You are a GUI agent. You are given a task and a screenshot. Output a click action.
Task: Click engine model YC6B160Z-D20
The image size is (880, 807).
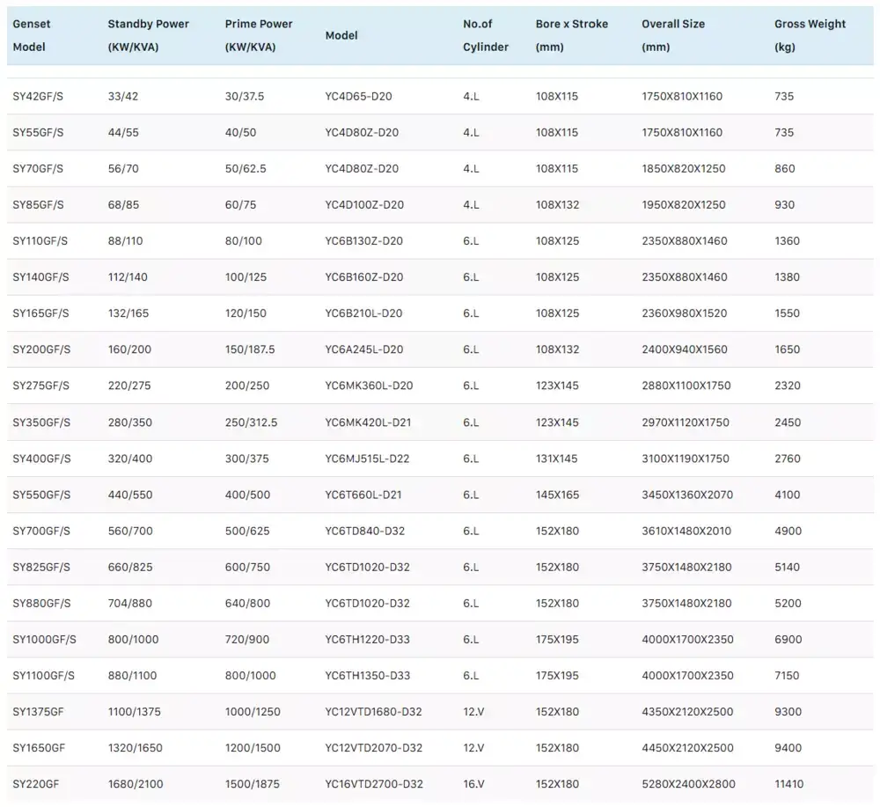363,276
